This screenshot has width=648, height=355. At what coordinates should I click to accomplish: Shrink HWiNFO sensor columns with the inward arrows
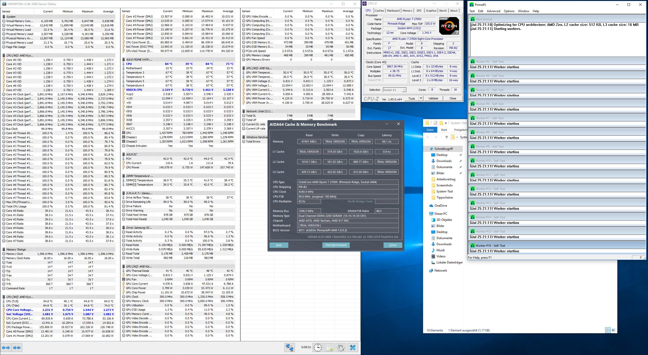point(17,348)
